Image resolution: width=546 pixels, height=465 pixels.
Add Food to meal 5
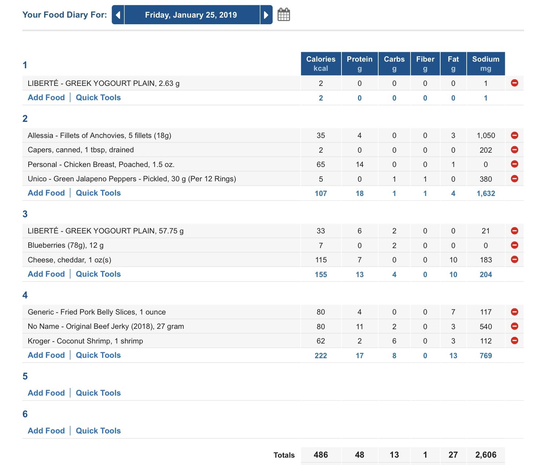click(x=46, y=393)
